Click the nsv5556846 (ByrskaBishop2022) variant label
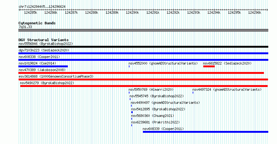 [x=46, y=44]
